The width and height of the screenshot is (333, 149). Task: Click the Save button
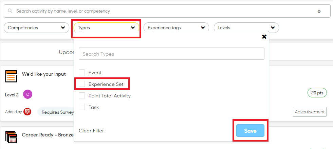tap(251, 131)
